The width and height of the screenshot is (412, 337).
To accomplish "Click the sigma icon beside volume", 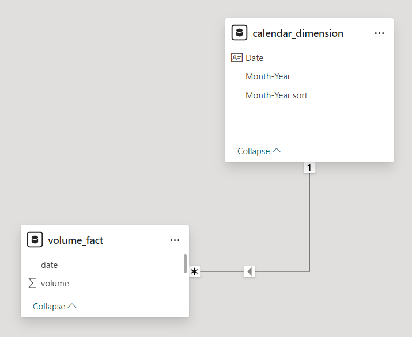I will coord(32,283).
